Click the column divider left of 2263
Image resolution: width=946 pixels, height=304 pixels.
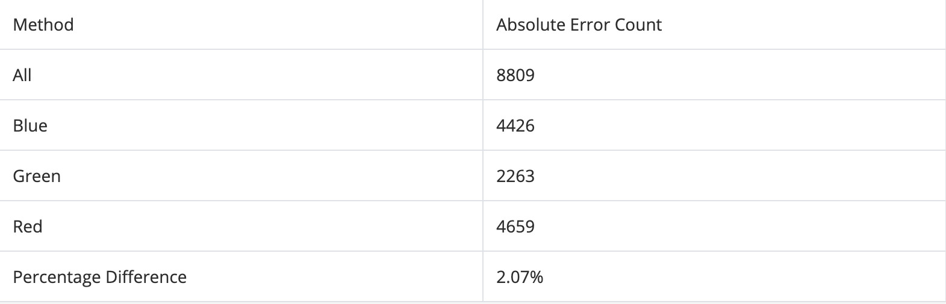point(483,176)
